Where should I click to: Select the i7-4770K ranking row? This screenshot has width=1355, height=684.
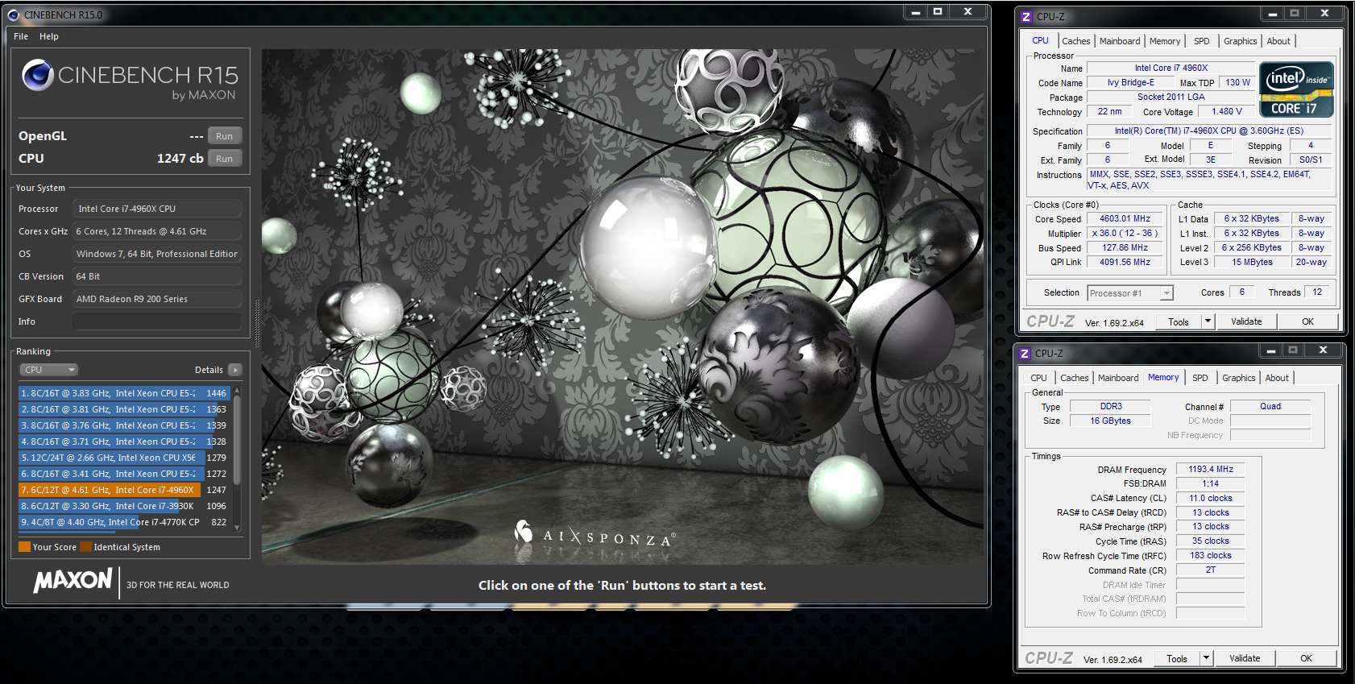pos(124,522)
